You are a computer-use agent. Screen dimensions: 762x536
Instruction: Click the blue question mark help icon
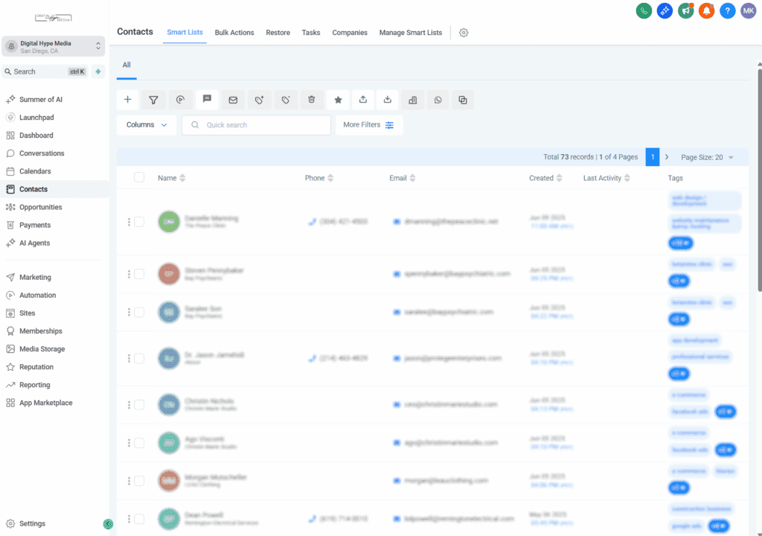[x=728, y=10]
